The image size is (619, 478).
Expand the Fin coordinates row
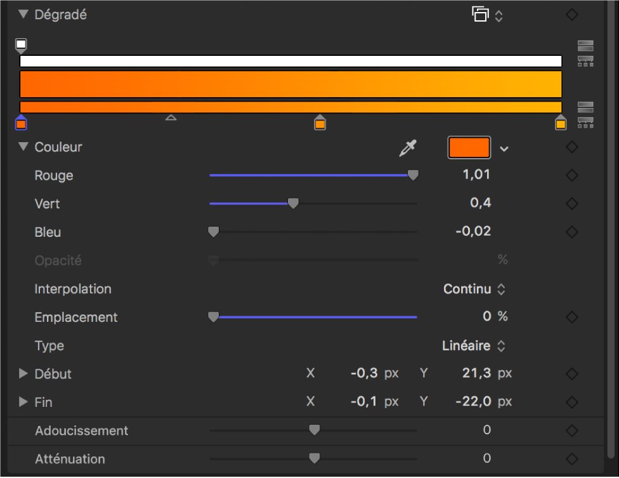click(23, 402)
